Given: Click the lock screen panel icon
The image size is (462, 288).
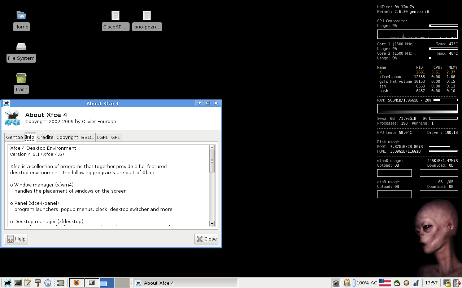Looking at the screenshot, I should point(447,283).
